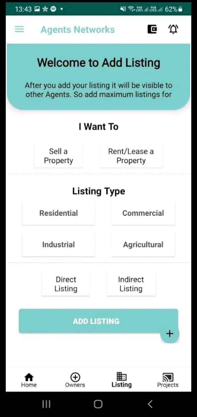Tap the Agents Networks title
Screen dimensions: 197x417
point(78,30)
